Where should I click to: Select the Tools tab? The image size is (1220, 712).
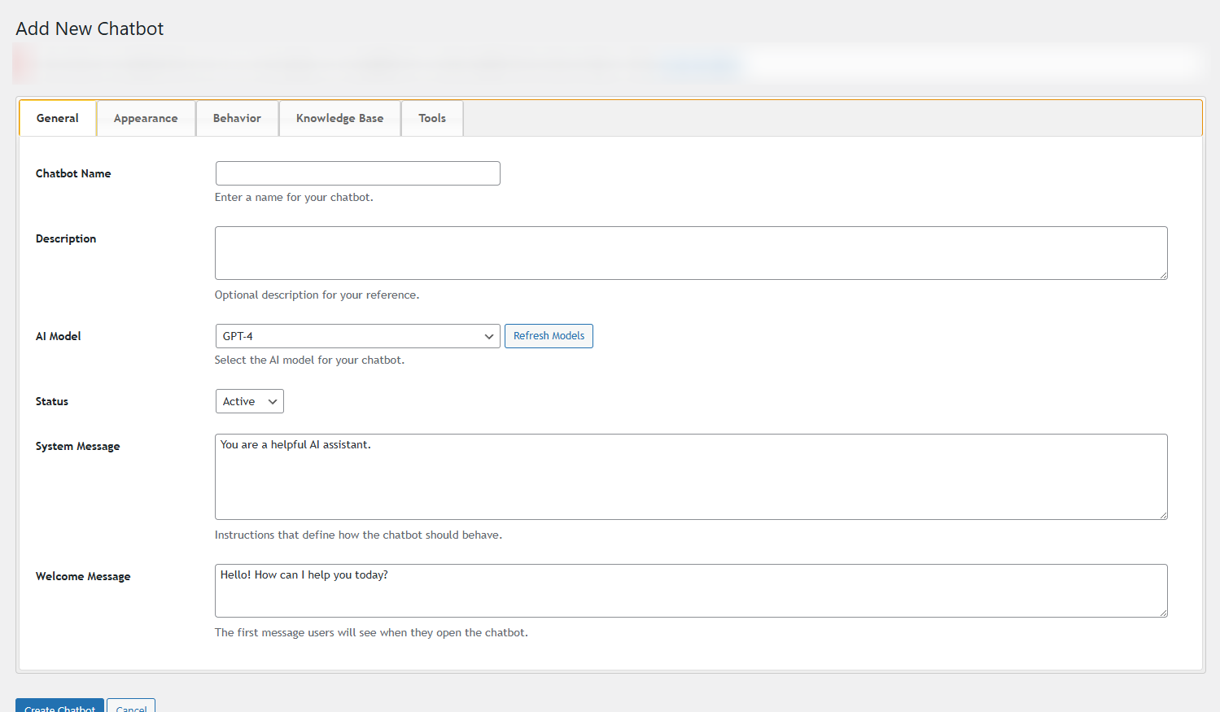(x=432, y=118)
